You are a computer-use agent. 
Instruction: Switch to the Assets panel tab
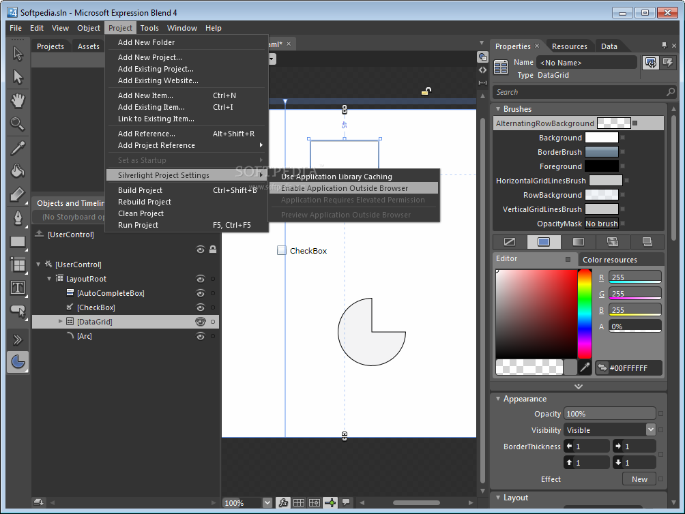coord(89,46)
